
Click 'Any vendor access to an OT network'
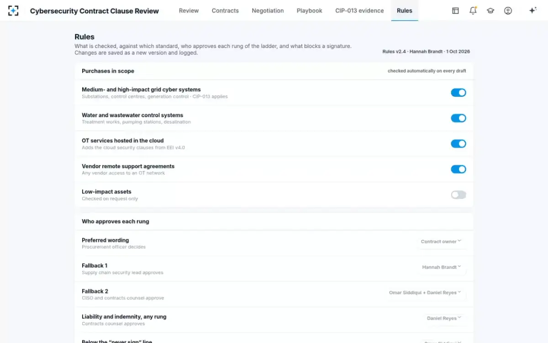click(x=123, y=173)
